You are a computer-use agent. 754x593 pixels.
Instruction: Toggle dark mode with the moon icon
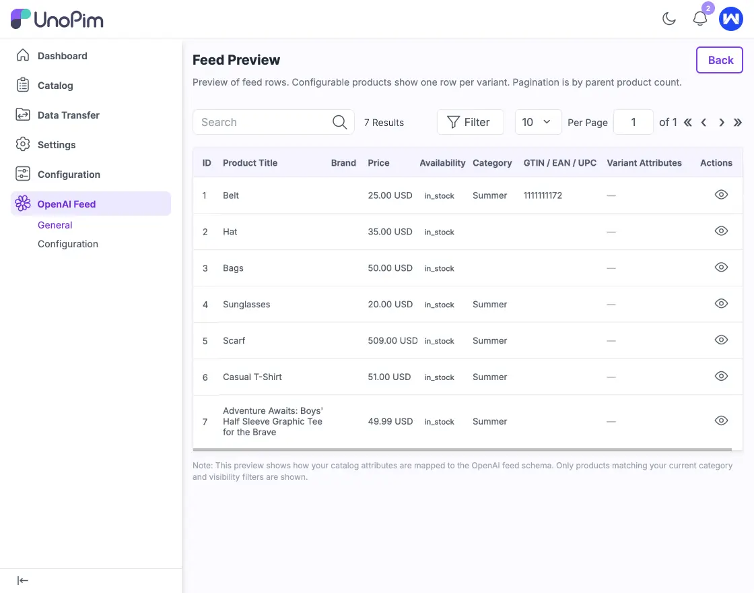[x=669, y=18]
